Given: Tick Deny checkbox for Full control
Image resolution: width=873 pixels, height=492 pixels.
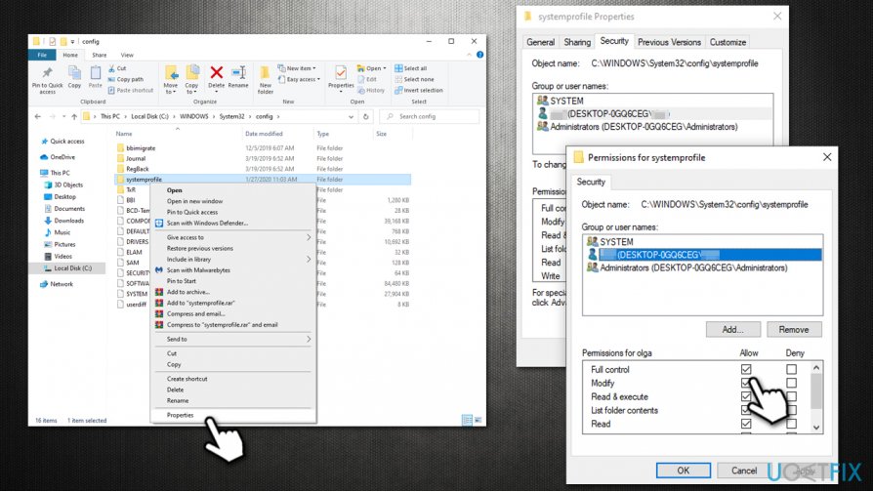Looking at the screenshot, I should [791, 369].
